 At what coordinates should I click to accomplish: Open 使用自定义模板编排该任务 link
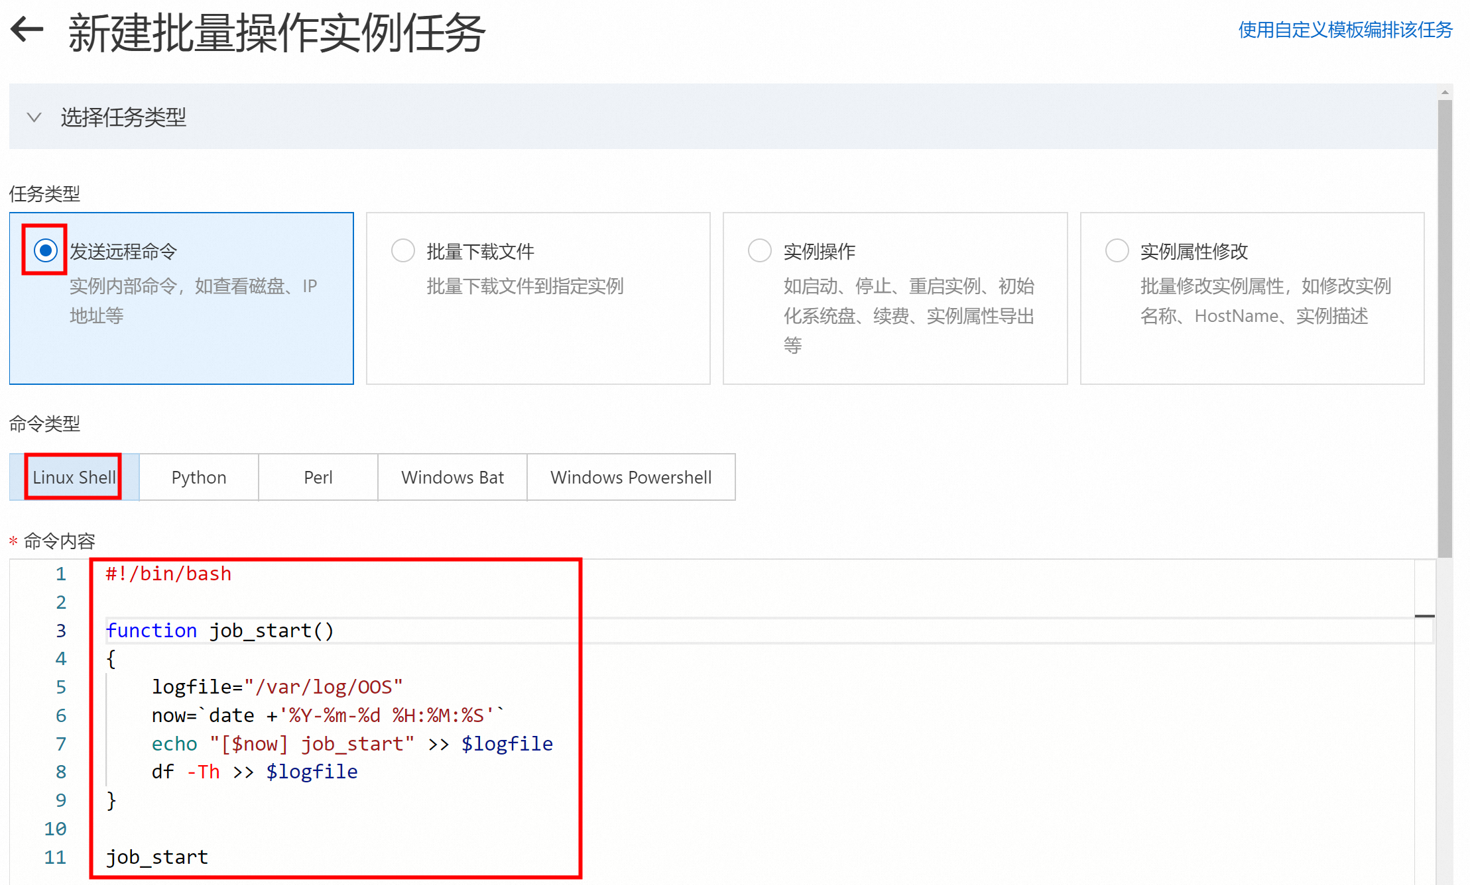coord(1345,30)
